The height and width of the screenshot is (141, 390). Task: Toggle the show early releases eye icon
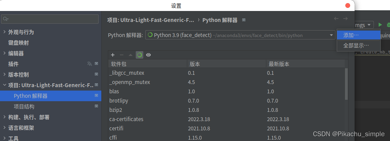[x=148, y=55]
